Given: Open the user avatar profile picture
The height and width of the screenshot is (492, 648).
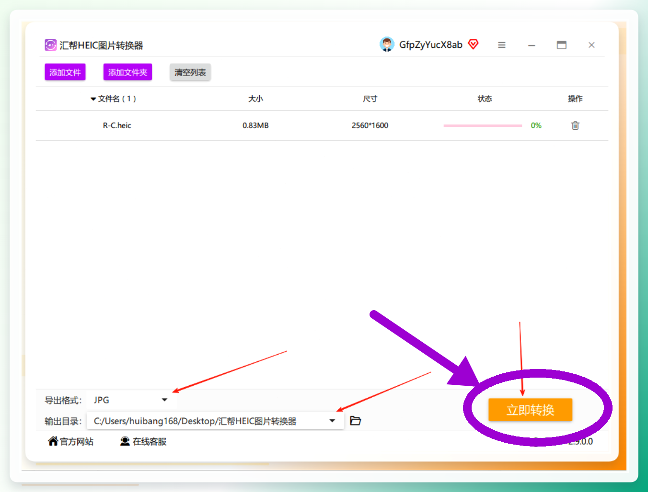Looking at the screenshot, I should click(x=387, y=45).
